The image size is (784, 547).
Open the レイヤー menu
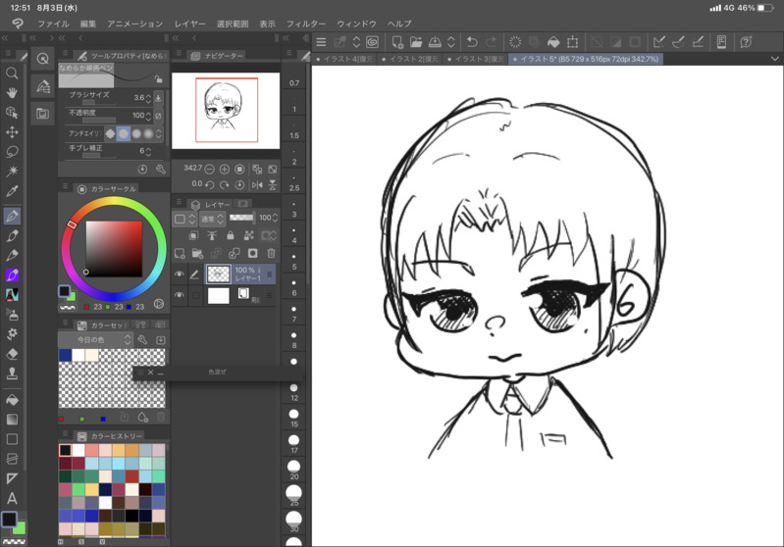189,24
